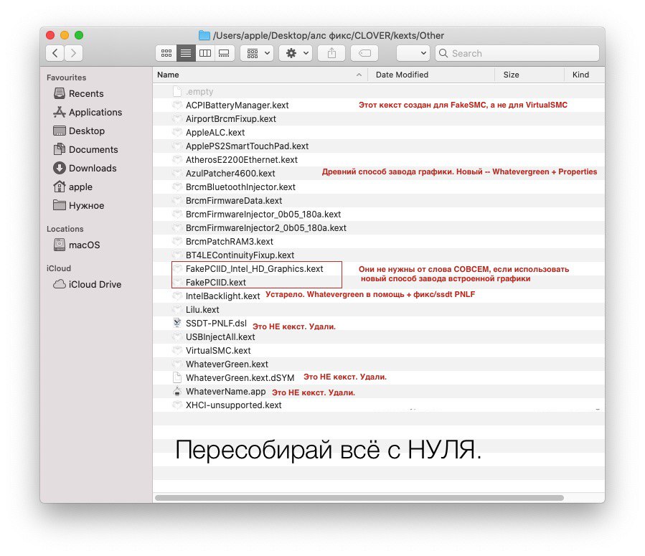Image resolution: width=645 pixels, height=556 pixels.
Task: Open Documents in the sidebar
Action: (85, 149)
